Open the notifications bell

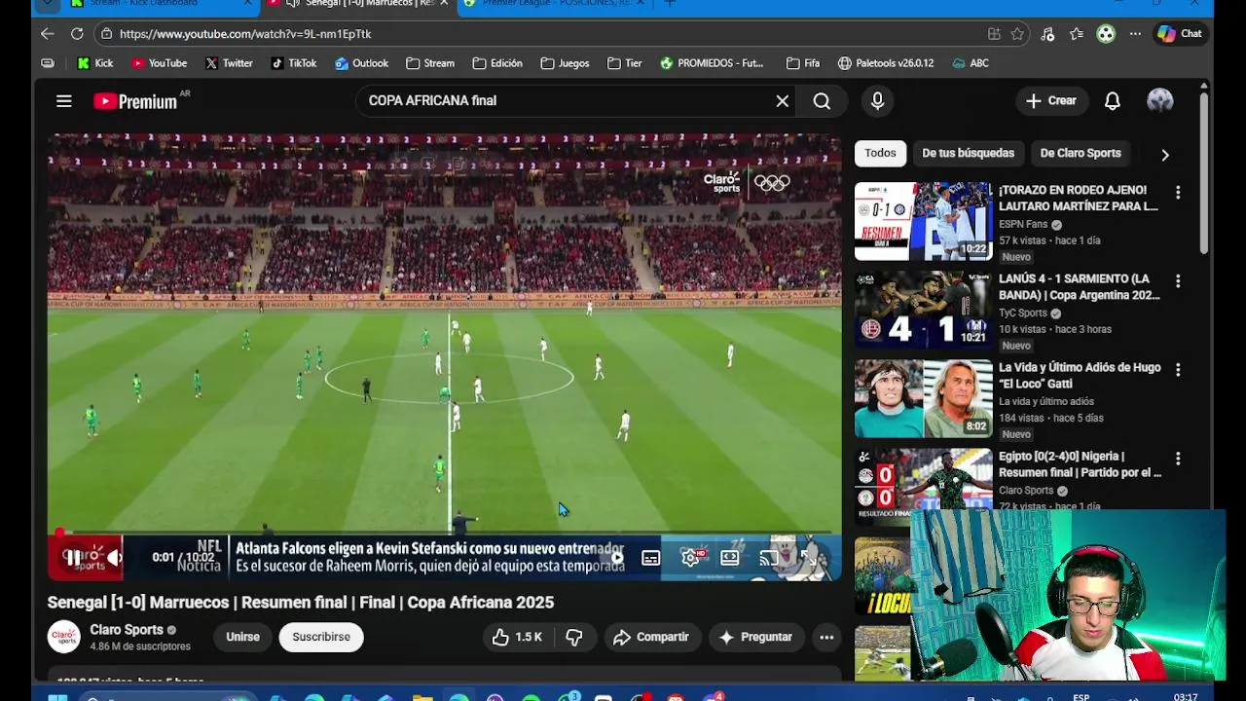point(1113,100)
